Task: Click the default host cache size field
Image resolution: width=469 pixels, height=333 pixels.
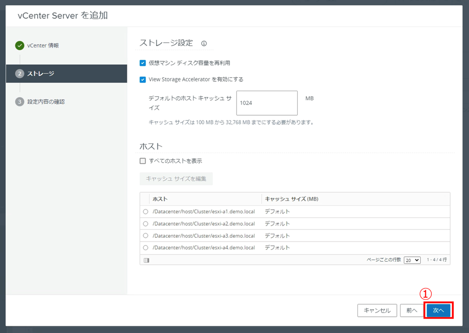Action: pyautogui.click(x=267, y=103)
